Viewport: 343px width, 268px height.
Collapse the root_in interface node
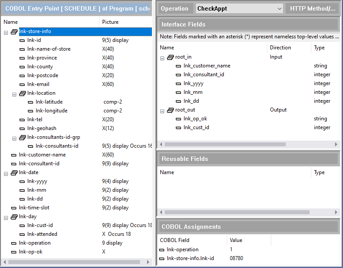click(x=162, y=57)
